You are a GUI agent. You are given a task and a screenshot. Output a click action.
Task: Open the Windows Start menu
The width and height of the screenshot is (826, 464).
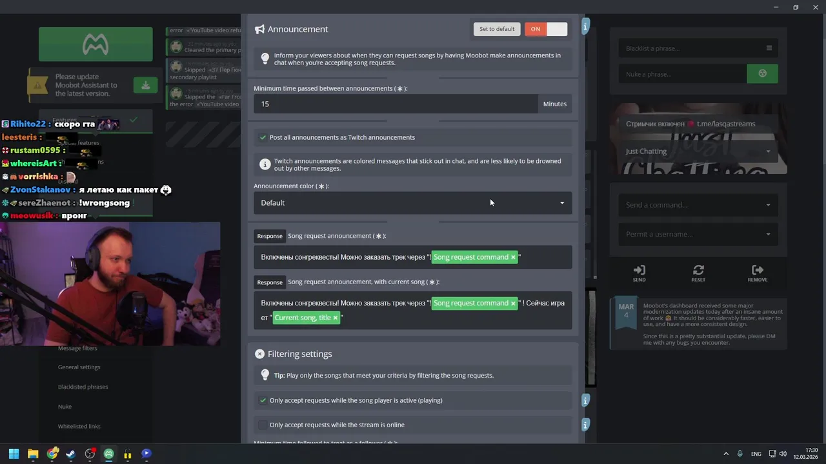point(14,454)
